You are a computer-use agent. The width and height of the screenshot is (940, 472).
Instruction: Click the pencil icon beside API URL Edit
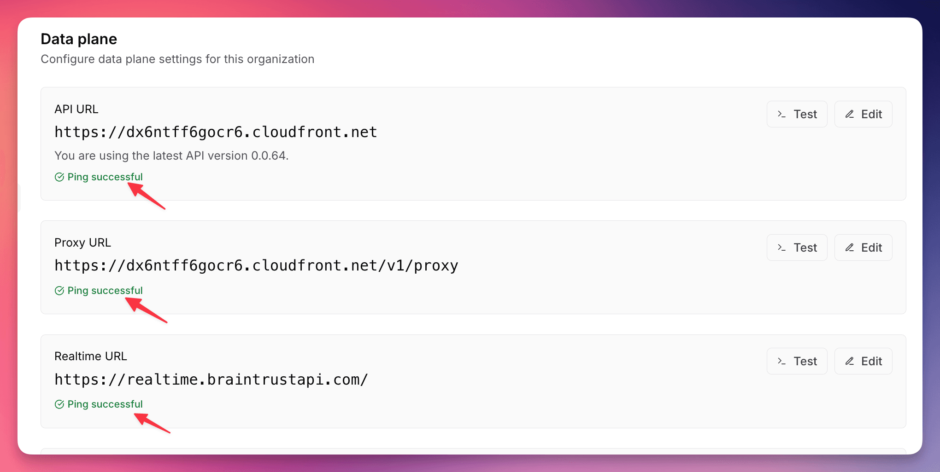[849, 114]
